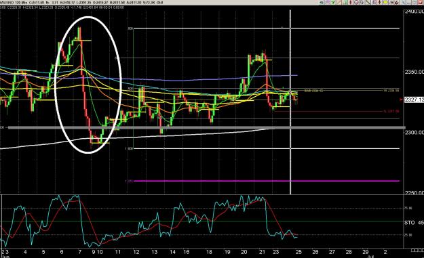Click the red diamond marker icon in toolbar
Viewport: 424px width, 258px height.
pos(379,2)
